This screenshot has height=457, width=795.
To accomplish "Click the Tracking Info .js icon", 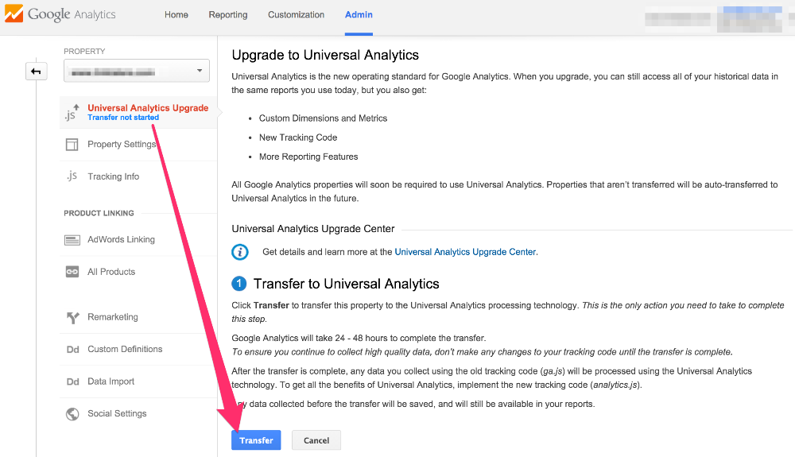I will [x=72, y=176].
